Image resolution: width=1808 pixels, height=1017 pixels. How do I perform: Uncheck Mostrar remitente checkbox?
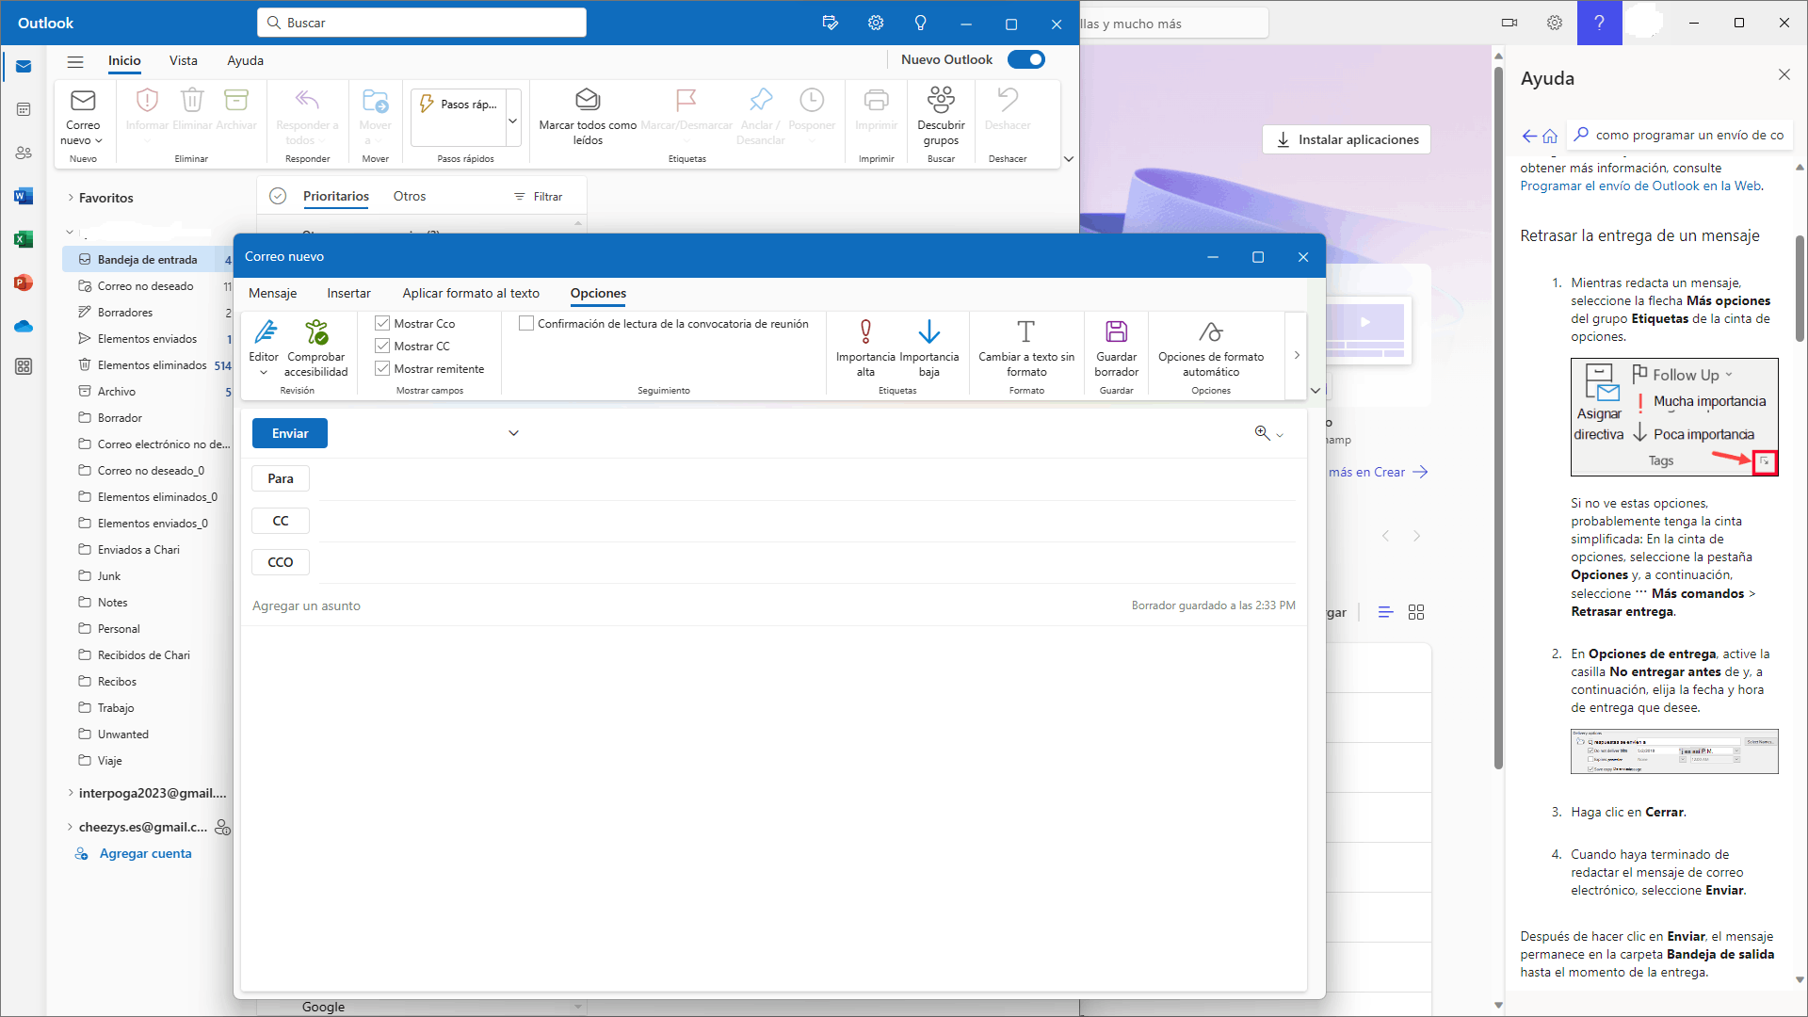point(383,368)
